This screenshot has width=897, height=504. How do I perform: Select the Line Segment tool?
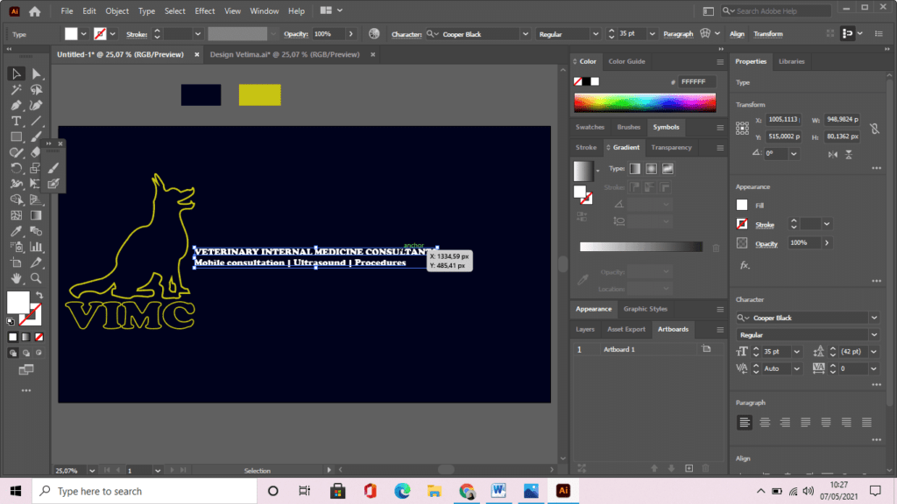coord(36,121)
